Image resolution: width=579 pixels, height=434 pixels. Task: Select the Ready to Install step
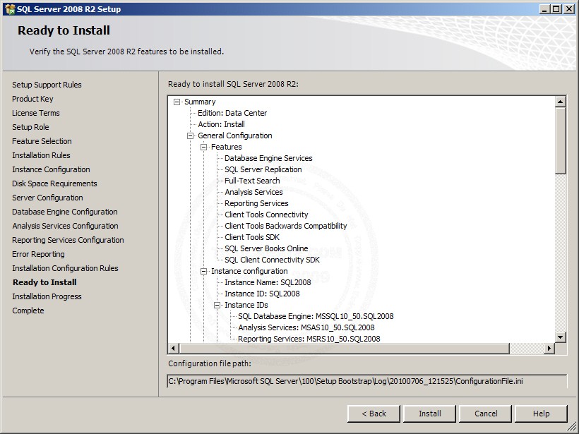point(44,282)
